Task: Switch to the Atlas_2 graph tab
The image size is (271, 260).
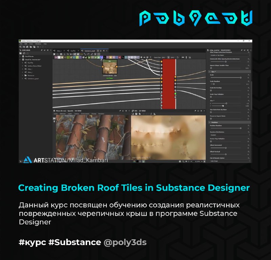Action: tap(59, 51)
